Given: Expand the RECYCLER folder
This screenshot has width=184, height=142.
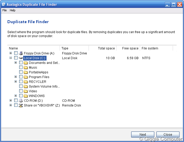Looking at the screenshot, I should 16,82.
